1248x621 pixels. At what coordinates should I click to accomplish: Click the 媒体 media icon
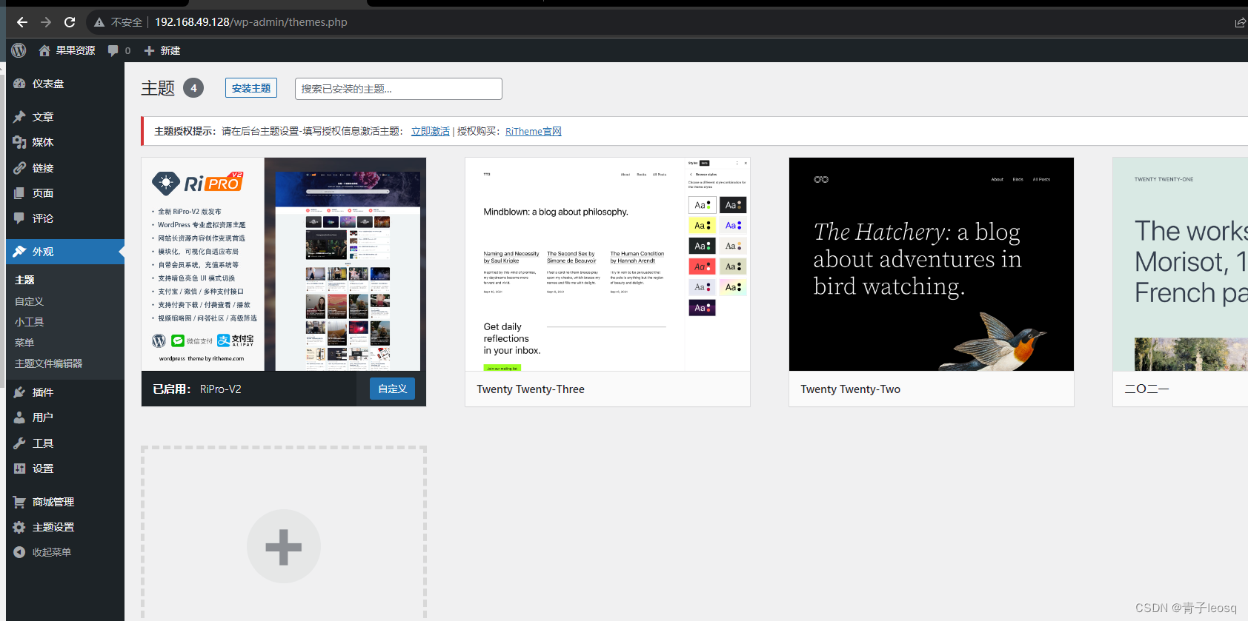point(19,142)
